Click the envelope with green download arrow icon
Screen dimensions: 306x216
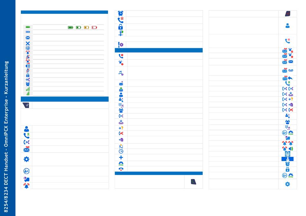click(x=121, y=89)
